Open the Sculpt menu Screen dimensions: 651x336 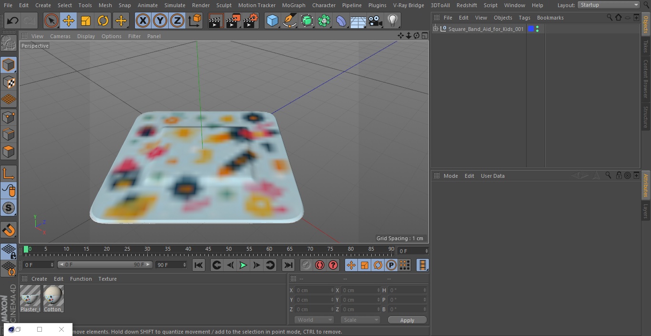tap(224, 5)
